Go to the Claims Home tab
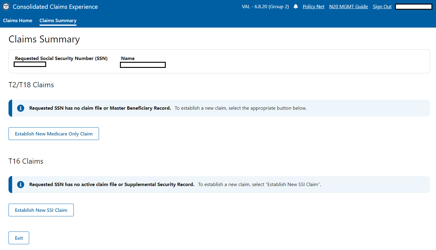 (18, 21)
